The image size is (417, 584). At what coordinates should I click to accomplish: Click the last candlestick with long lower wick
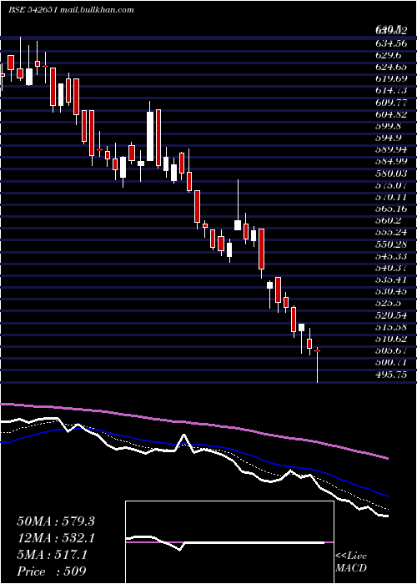(317, 365)
